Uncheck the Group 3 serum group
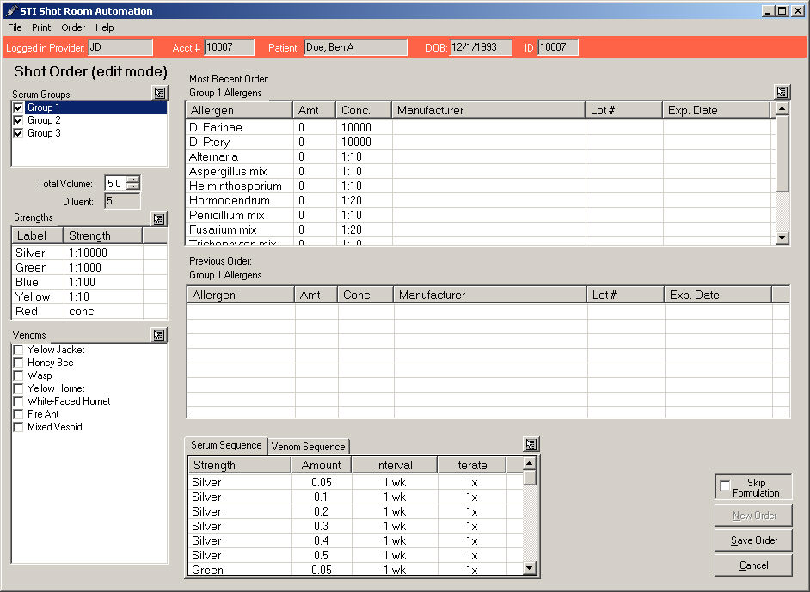Image resolution: width=810 pixels, height=592 pixels. [x=19, y=133]
